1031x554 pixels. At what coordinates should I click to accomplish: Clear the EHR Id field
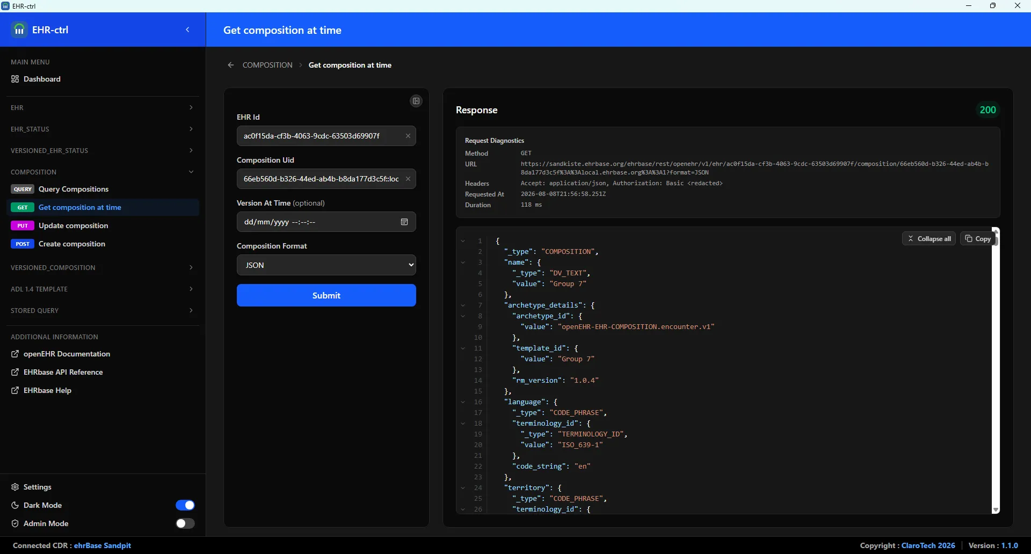tap(408, 136)
